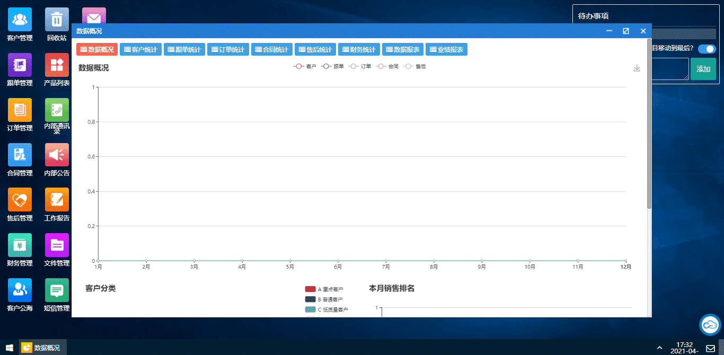
Task: Maximize the 数据概况 window
Action: pos(626,31)
